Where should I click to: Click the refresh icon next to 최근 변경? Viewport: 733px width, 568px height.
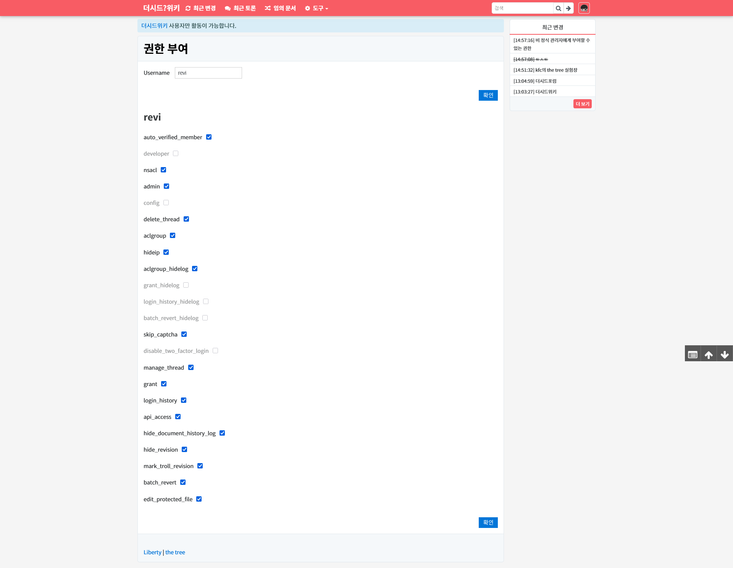tap(187, 8)
